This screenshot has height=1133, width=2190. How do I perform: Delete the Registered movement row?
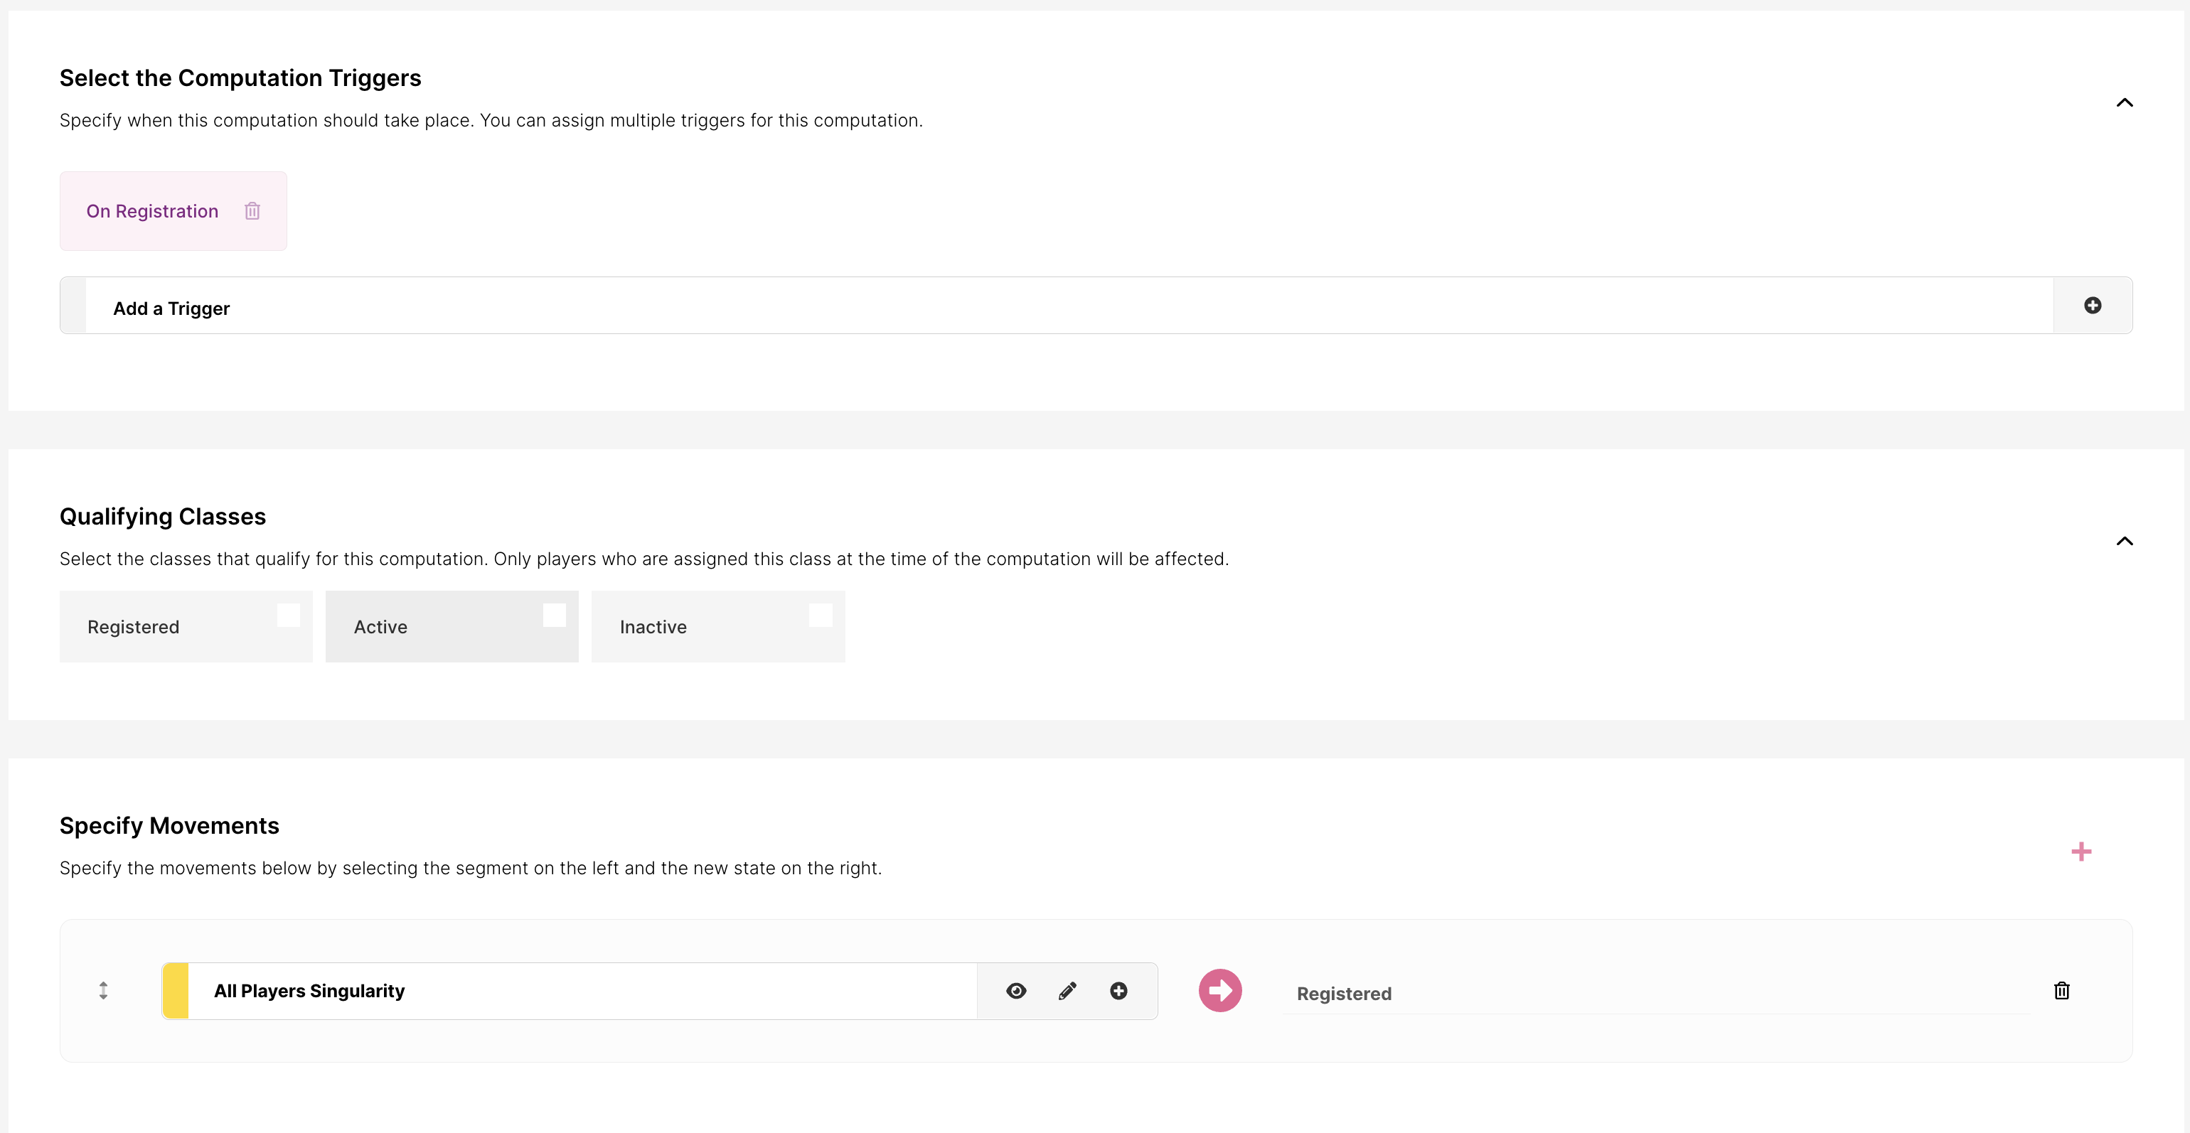(2061, 991)
